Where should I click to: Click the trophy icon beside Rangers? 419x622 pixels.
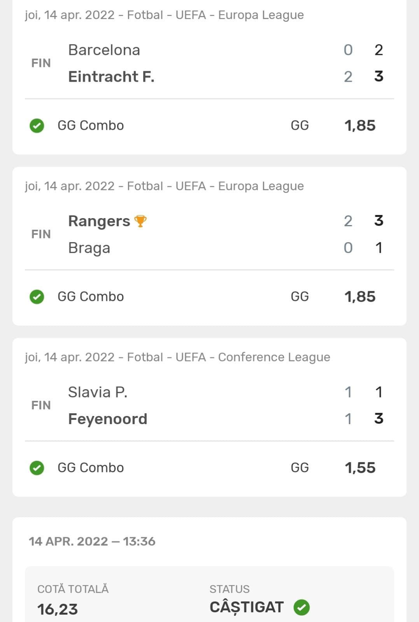point(140,221)
